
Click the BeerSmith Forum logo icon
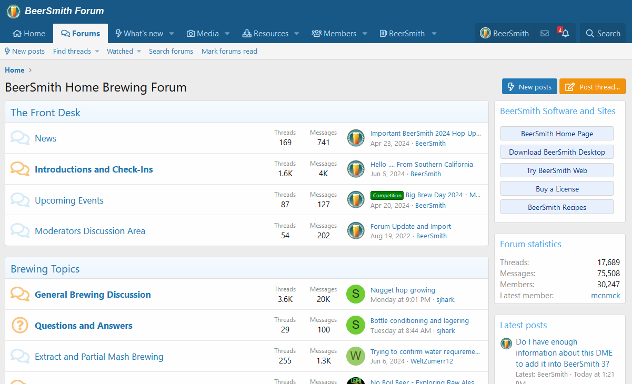point(13,11)
